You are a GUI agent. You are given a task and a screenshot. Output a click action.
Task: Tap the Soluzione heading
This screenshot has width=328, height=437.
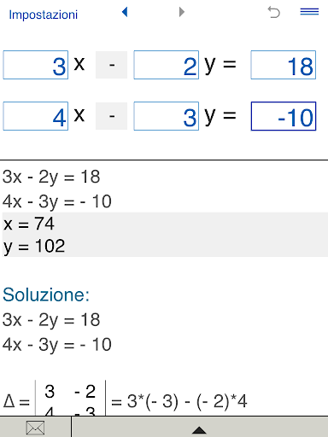46,294
